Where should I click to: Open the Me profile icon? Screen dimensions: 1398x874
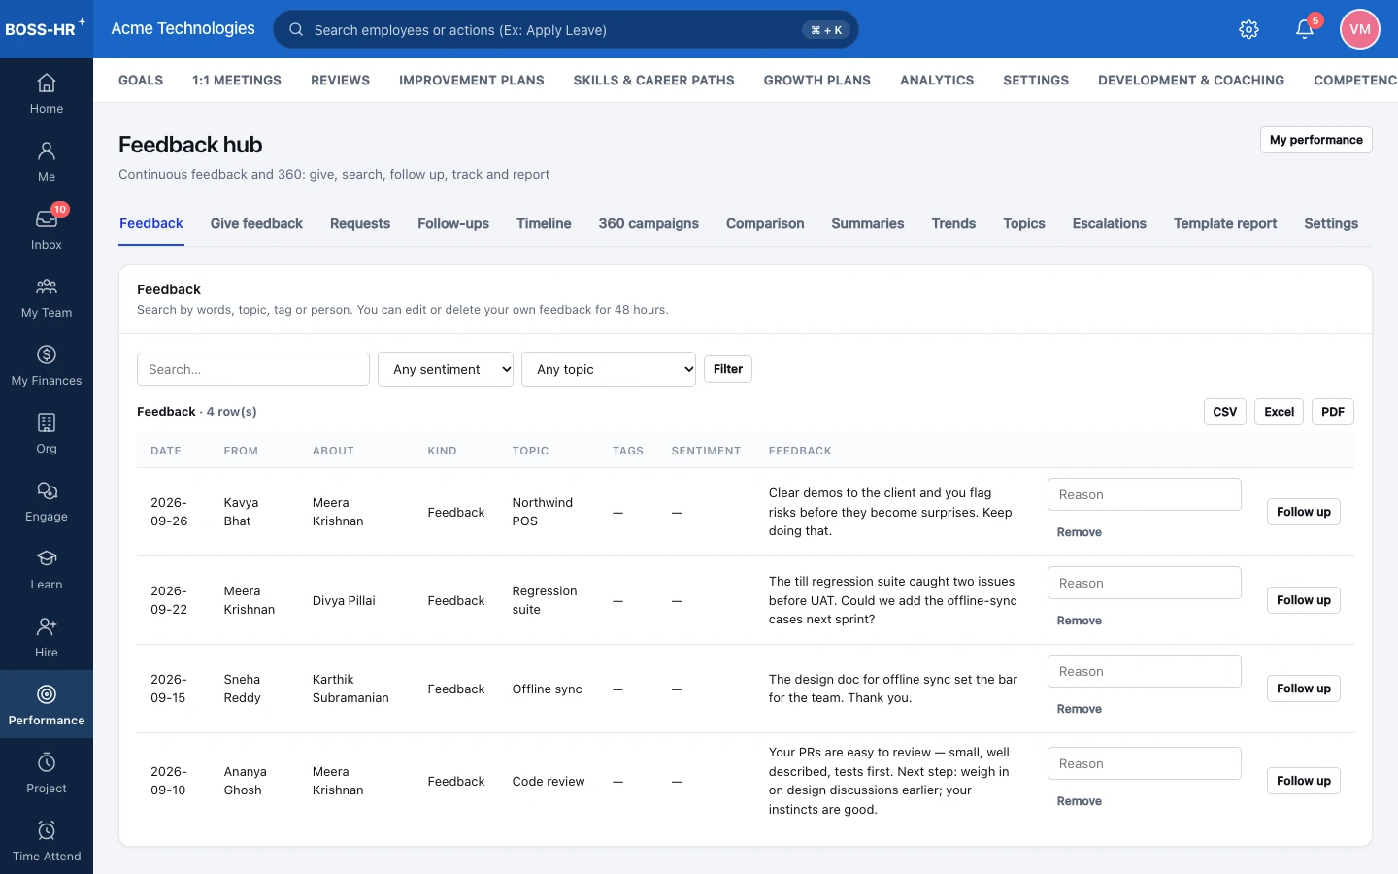(x=47, y=151)
